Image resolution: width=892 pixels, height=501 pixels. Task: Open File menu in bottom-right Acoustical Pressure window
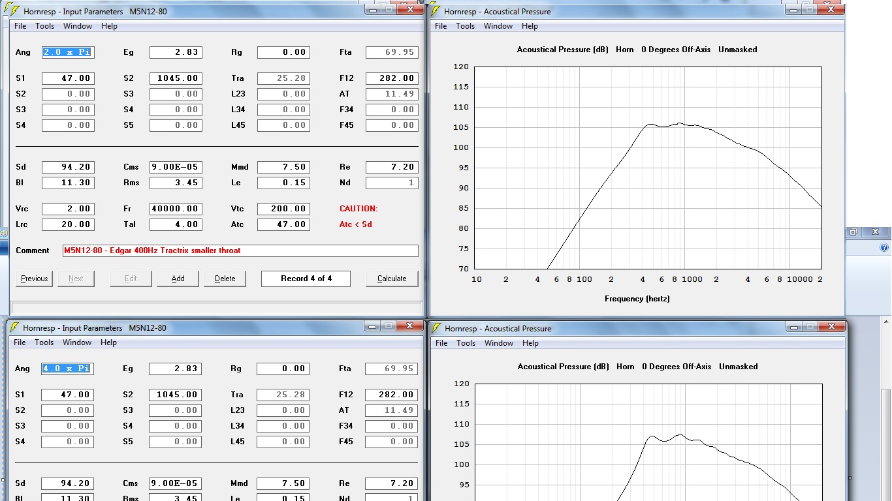pos(441,343)
